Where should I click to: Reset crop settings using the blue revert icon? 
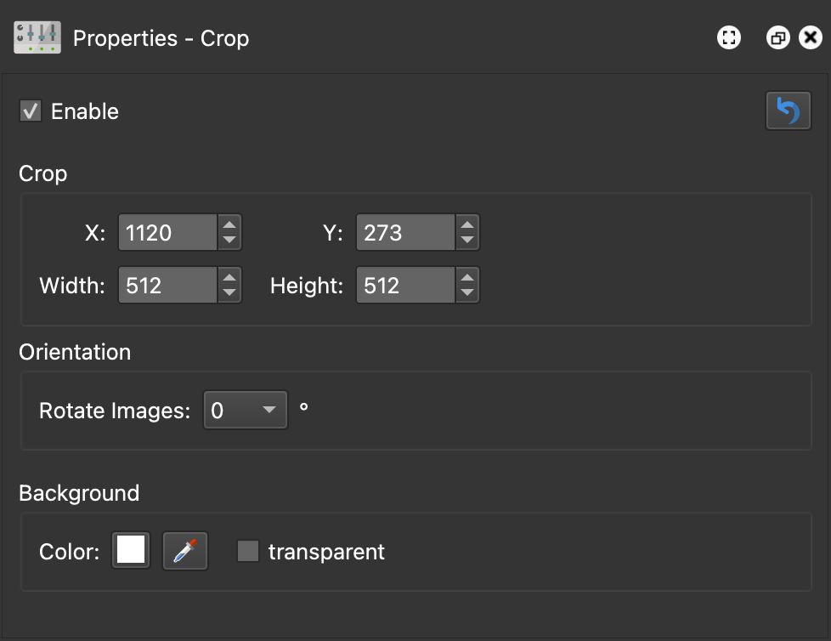point(788,110)
